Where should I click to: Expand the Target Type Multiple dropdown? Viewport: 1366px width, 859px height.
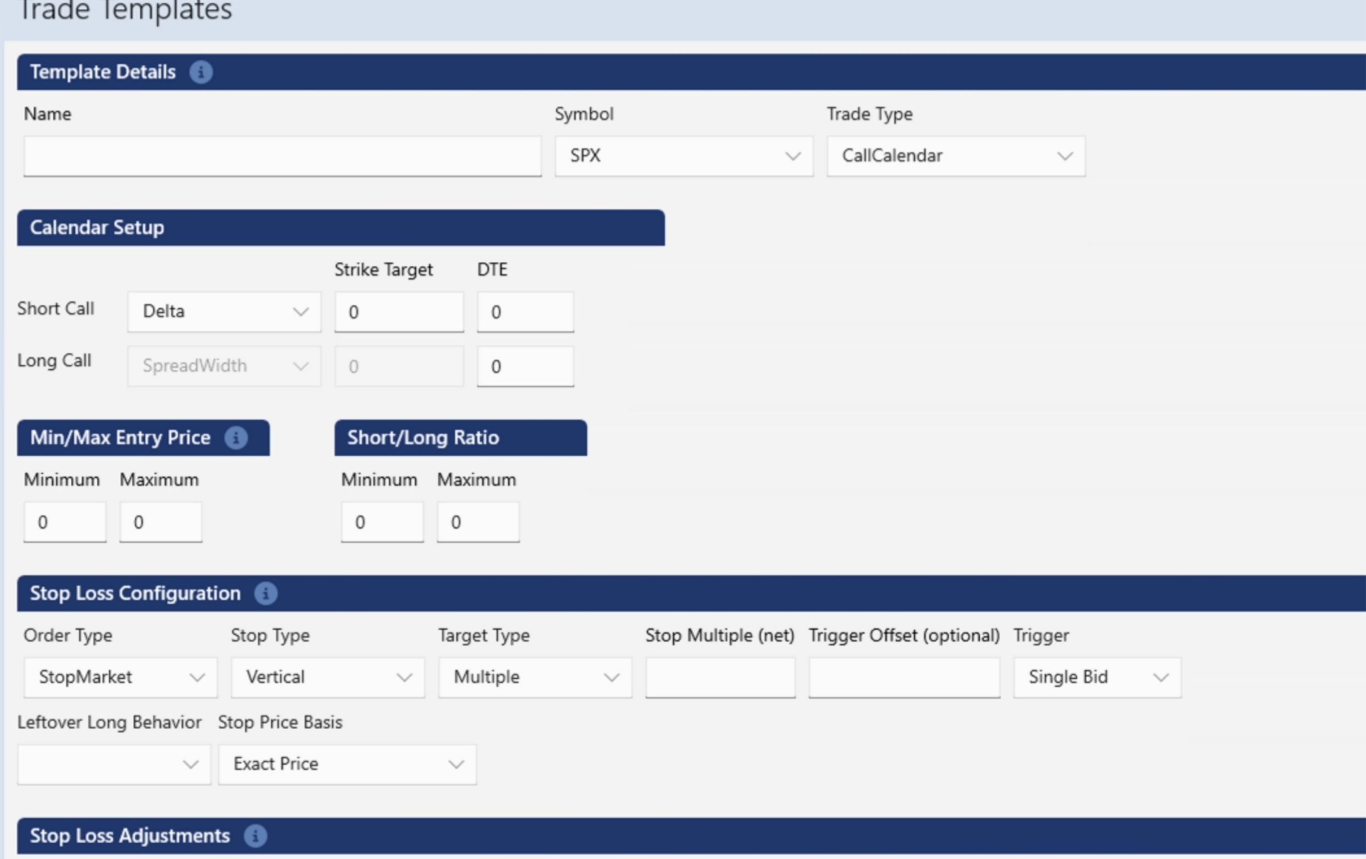click(535, 677)
